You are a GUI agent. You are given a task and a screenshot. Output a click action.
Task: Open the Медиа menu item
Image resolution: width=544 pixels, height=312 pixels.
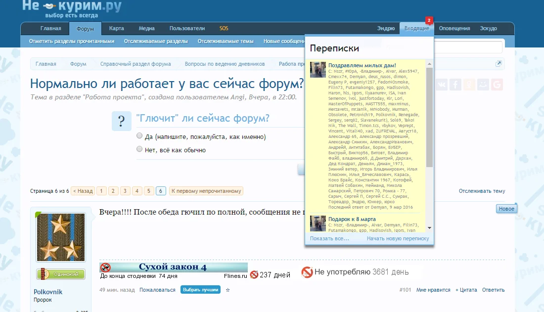click(146, 28)
